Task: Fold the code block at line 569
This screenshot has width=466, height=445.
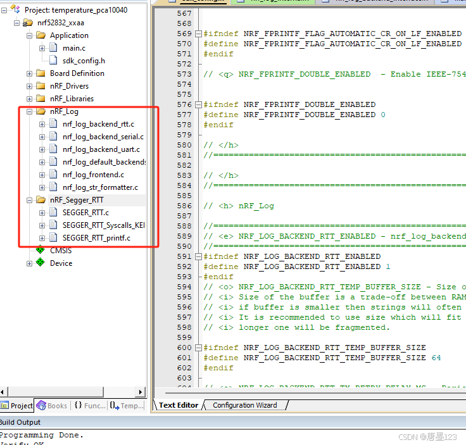Action: click(198, 34)
